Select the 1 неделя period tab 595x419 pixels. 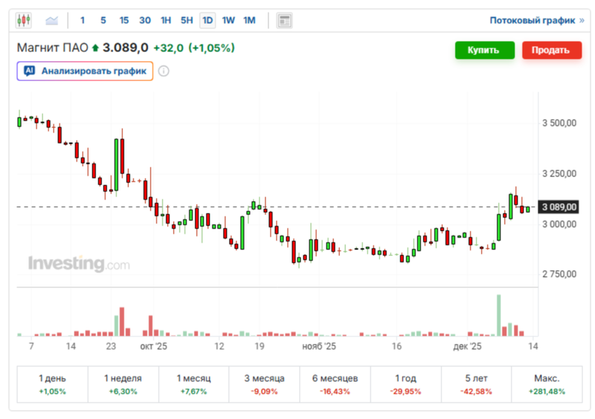tap(123, 384)
